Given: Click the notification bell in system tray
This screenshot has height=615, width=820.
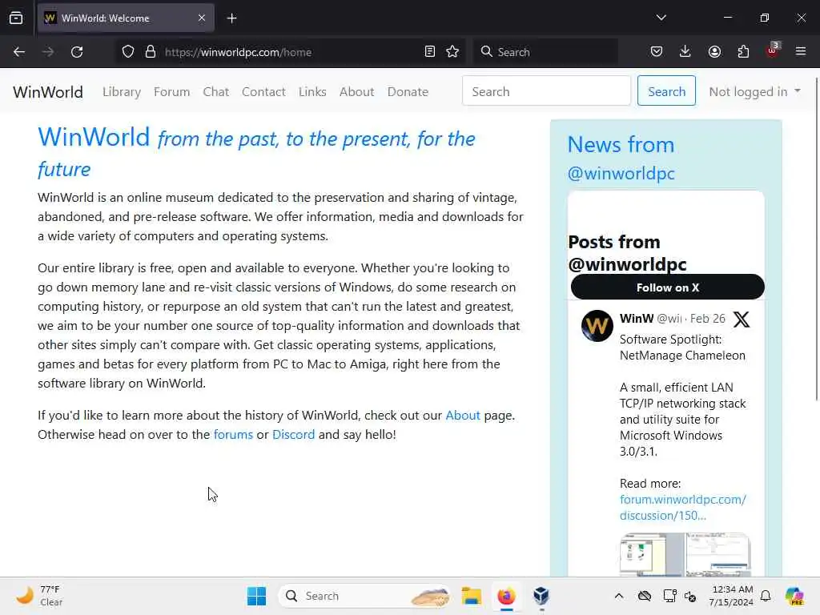Looking at the screenshot, I should click(x=766, y=596).
